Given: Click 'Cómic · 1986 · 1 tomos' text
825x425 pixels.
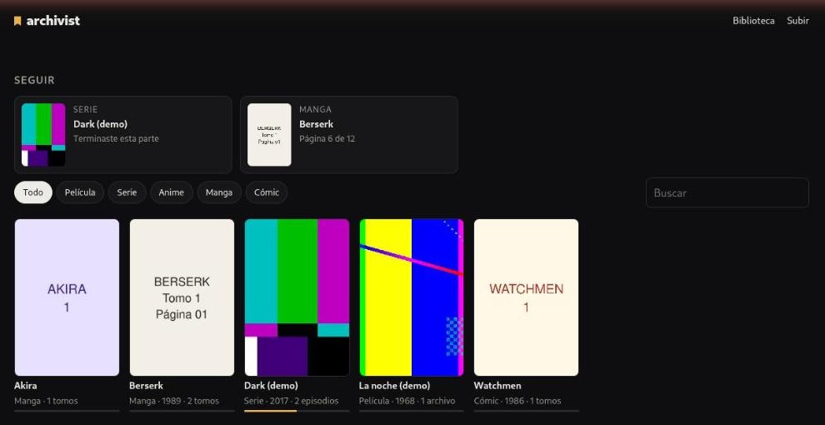Looking at the screenshot, I should [x=517, y=401].
